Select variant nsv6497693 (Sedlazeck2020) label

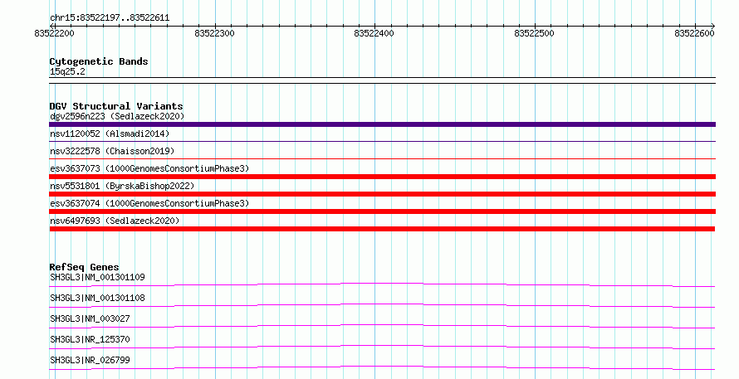115,221
